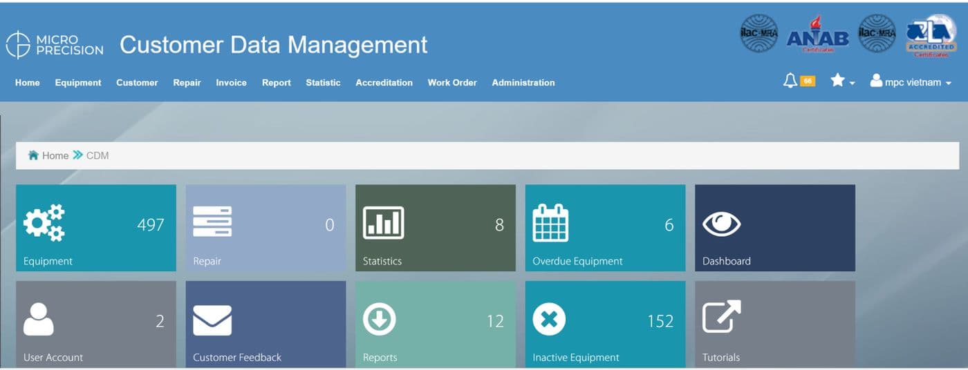Click the Repair server-stack icon tile
968x370 pixels.
pyautogui.click(x=266, y=228)
